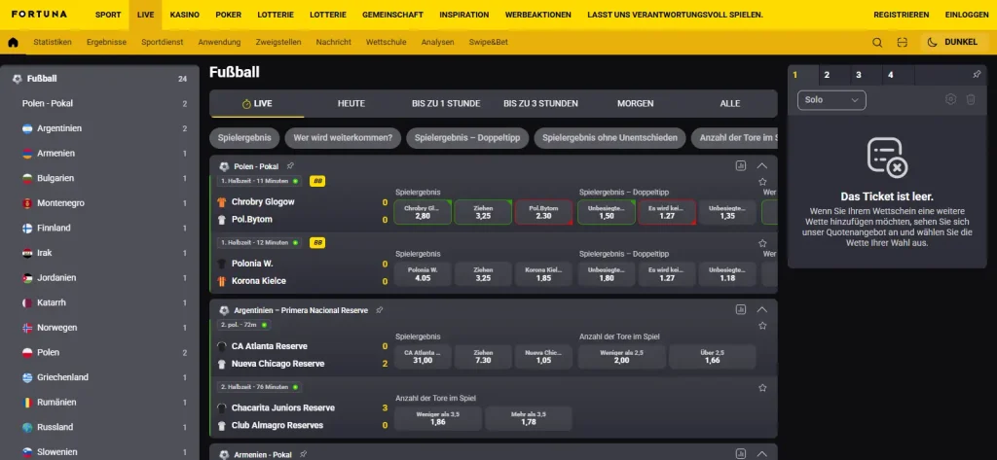Screen dimensions: 997x460
Task: Click the Griechenland flag icon in the sidebar
Action: coord(27,377)
